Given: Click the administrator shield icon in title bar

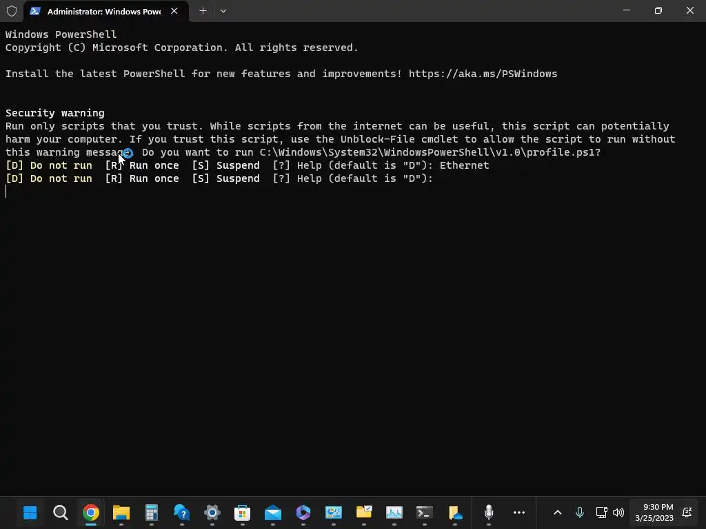Looking at the screenshot, I should (12, 11).
